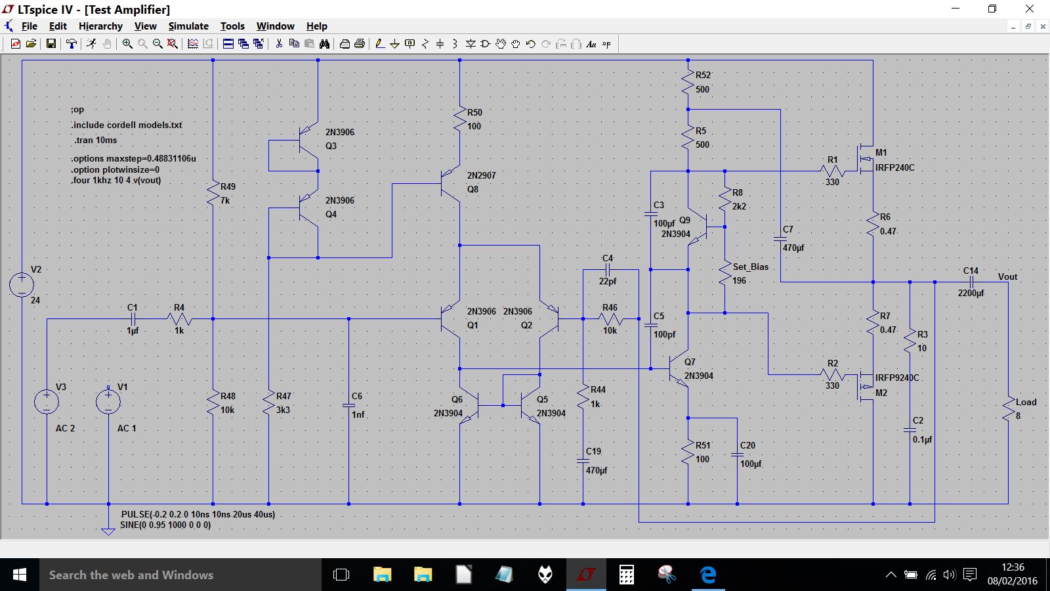Click the IRFP9240C MOSFET label
Screen dimensions: 1050x591
[897, 378]
